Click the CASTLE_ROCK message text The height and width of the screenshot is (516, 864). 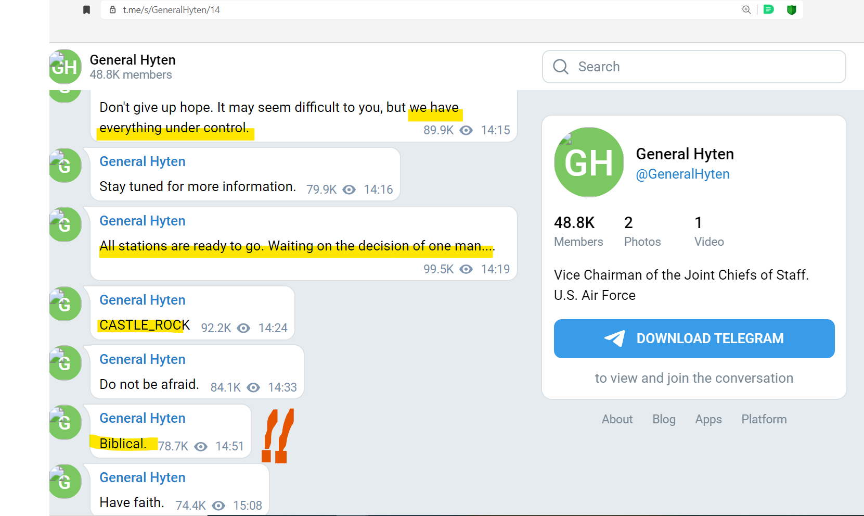[x=145, y=325]
